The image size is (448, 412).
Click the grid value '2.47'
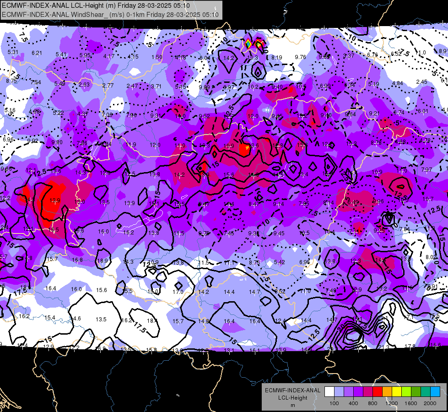(132, 86)
